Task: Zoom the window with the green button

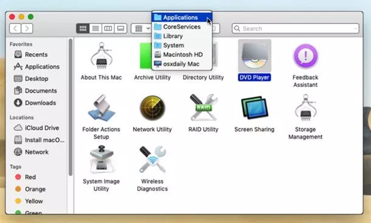Action: coord(30,17)
